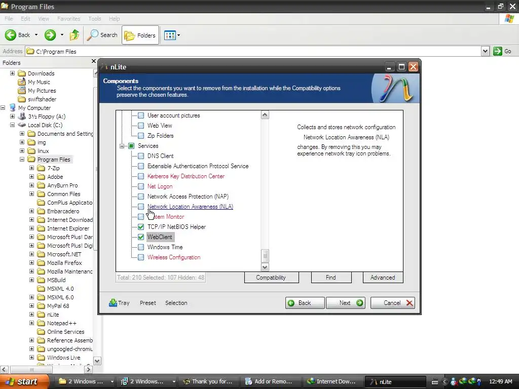Click the Tray icon in nLite
519x389 pixels.
[x=113, y=303]
